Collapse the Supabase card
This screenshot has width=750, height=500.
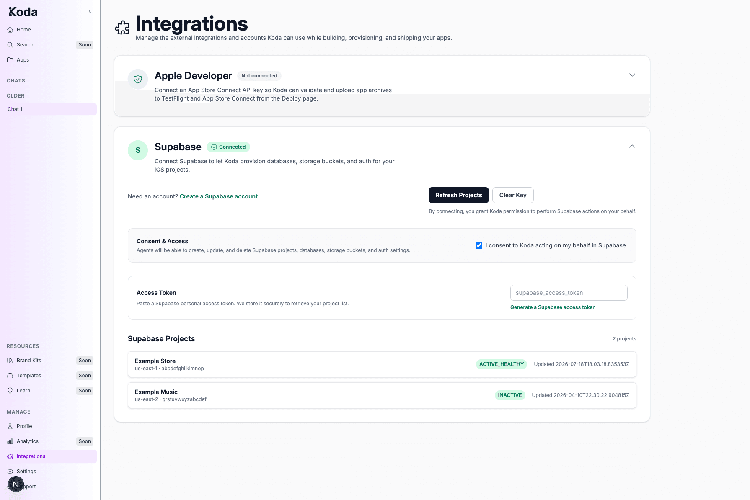pyautogui.click(x=632, y=146)
